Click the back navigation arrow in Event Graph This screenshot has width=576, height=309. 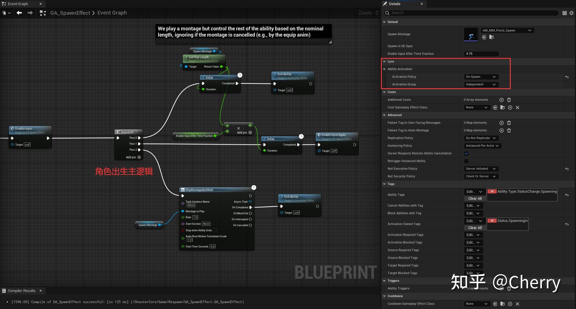19,13
